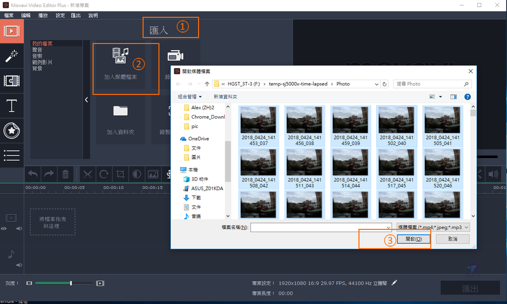Click 新增資料夾 in the dialog
507x304 pixels.
(225, 97)
